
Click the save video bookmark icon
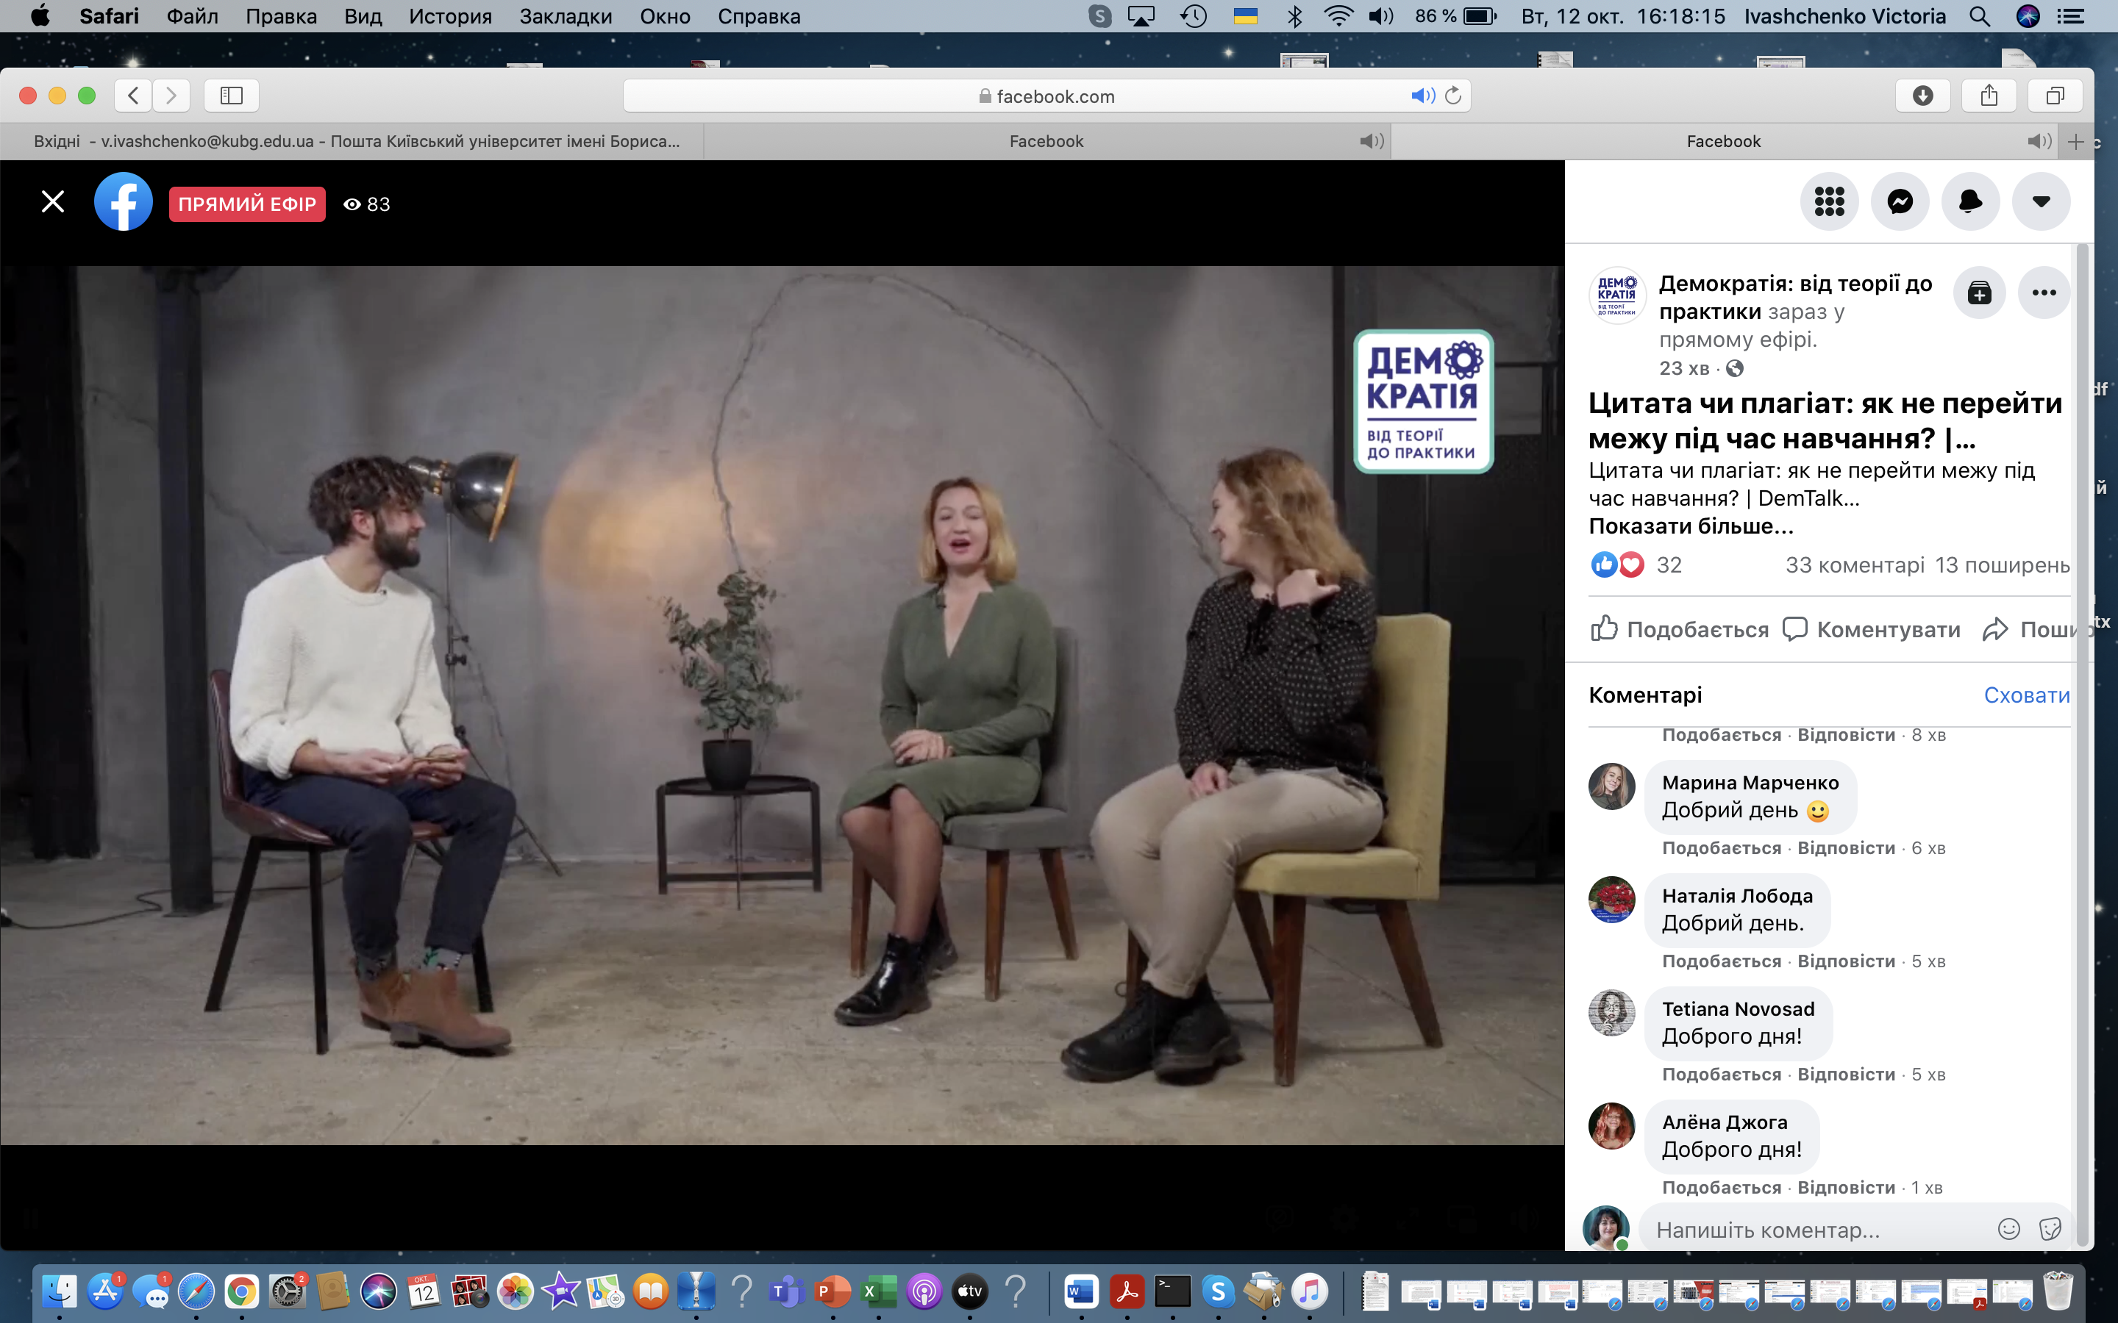[1979, 293]
